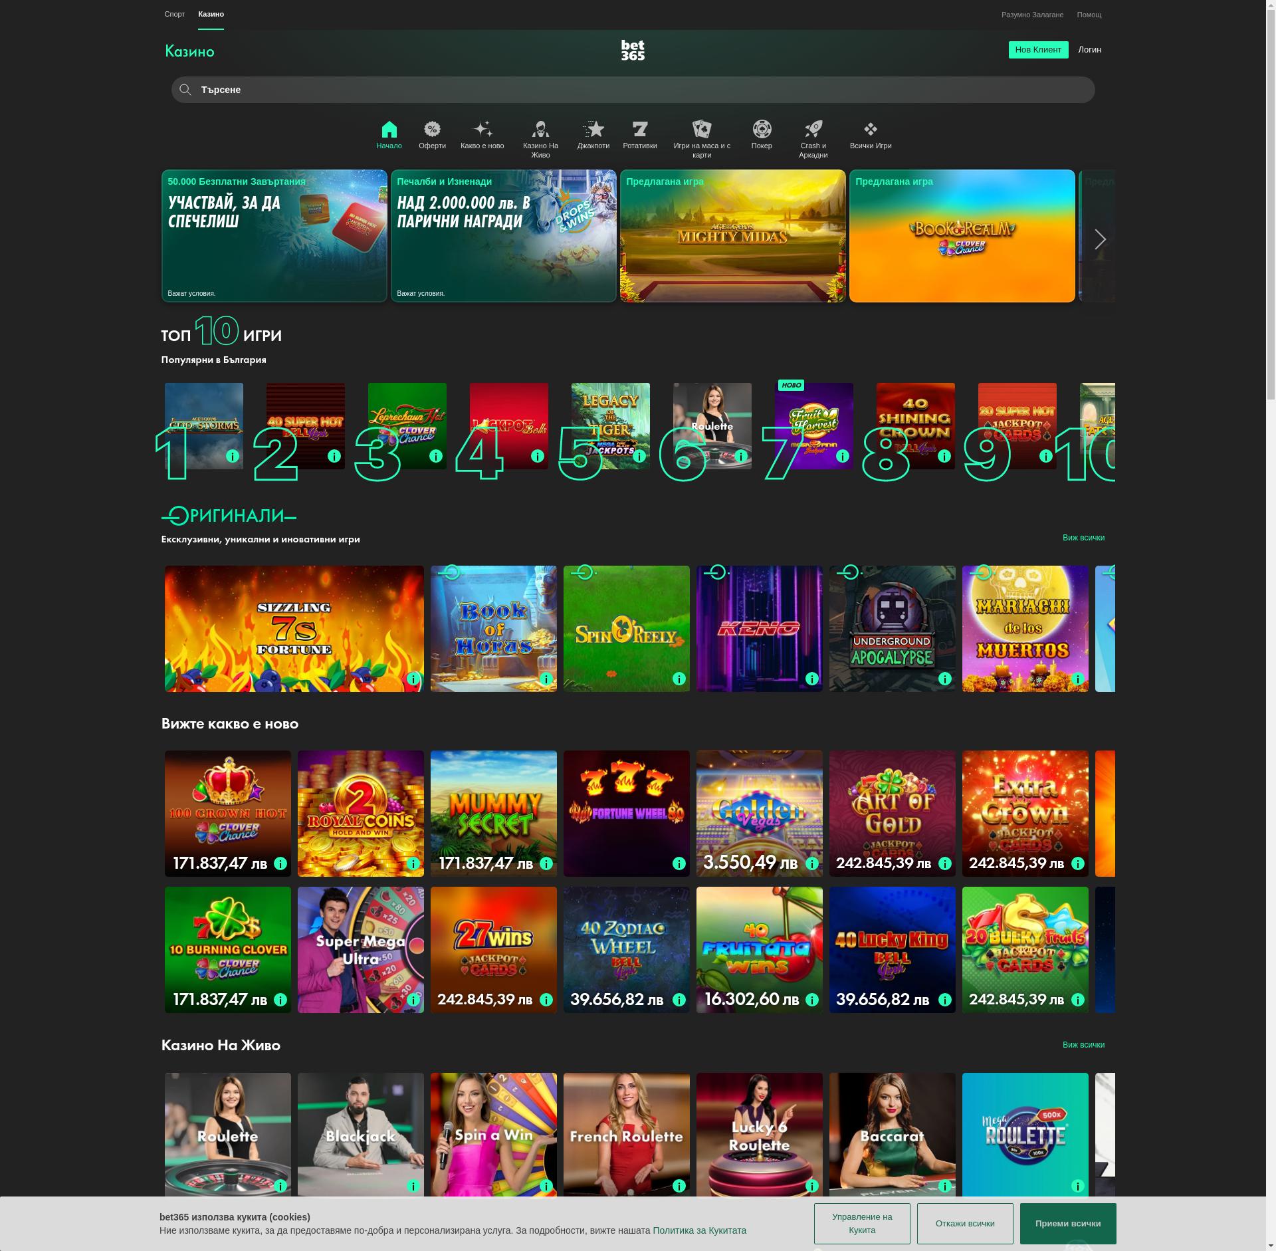Open the Всички Игри icon
1276x1251 pixels.
click(x=871, y=128)
